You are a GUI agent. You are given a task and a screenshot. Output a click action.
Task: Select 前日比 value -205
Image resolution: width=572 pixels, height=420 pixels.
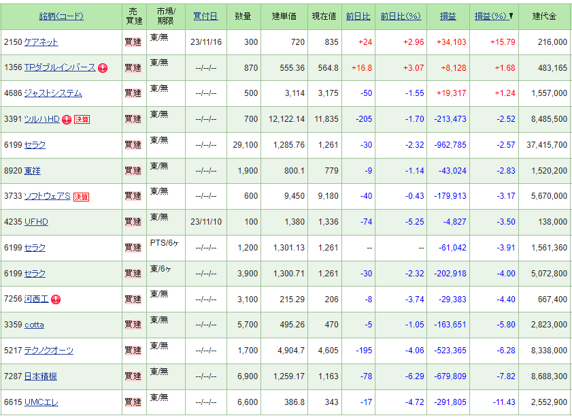364,119
